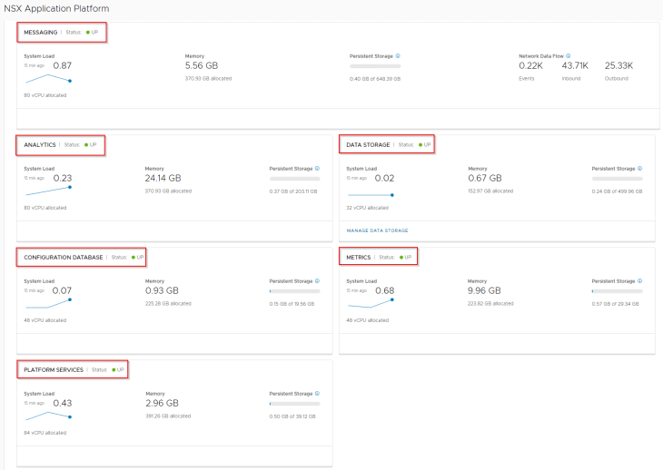663x470 pixels.
Task: Select the PLATFORM SERVICES card title
Action: (54, 370)
